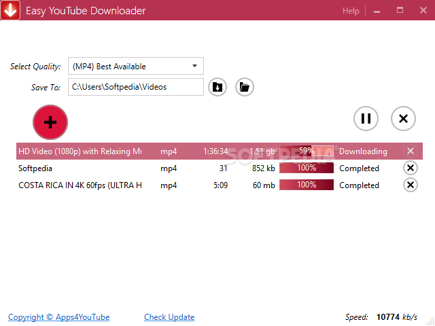Select the COSTA RICA IN 4K 60fps title
This screenshot has width=435, height=326.
point(80,185)
